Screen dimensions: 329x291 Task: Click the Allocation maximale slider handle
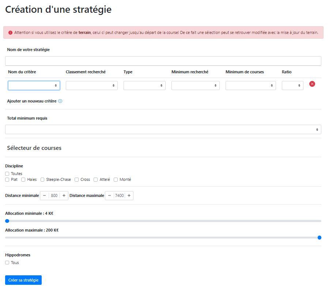tap(319, 237)
